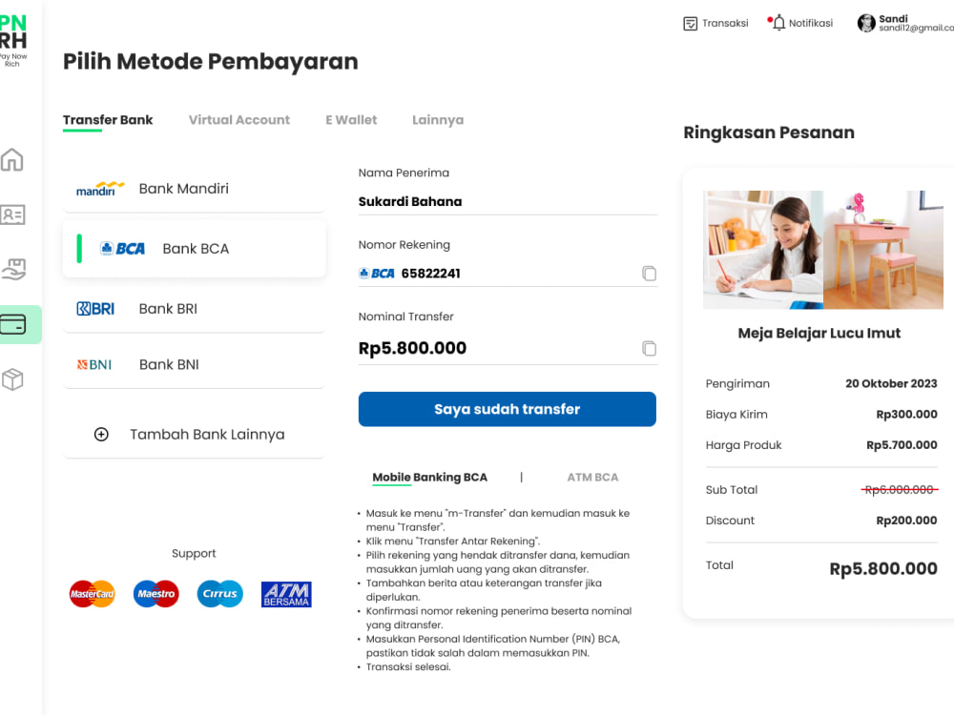Open the Notifikasi bell icon
The height and width of the screenshot is (715, 954).
pyautogui.click(x=778, y=23)
